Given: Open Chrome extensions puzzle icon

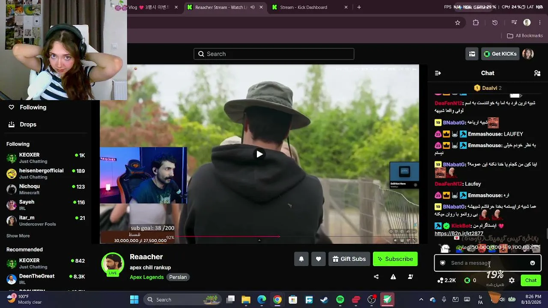Looking at the screenshot, I should click(476, 23).
